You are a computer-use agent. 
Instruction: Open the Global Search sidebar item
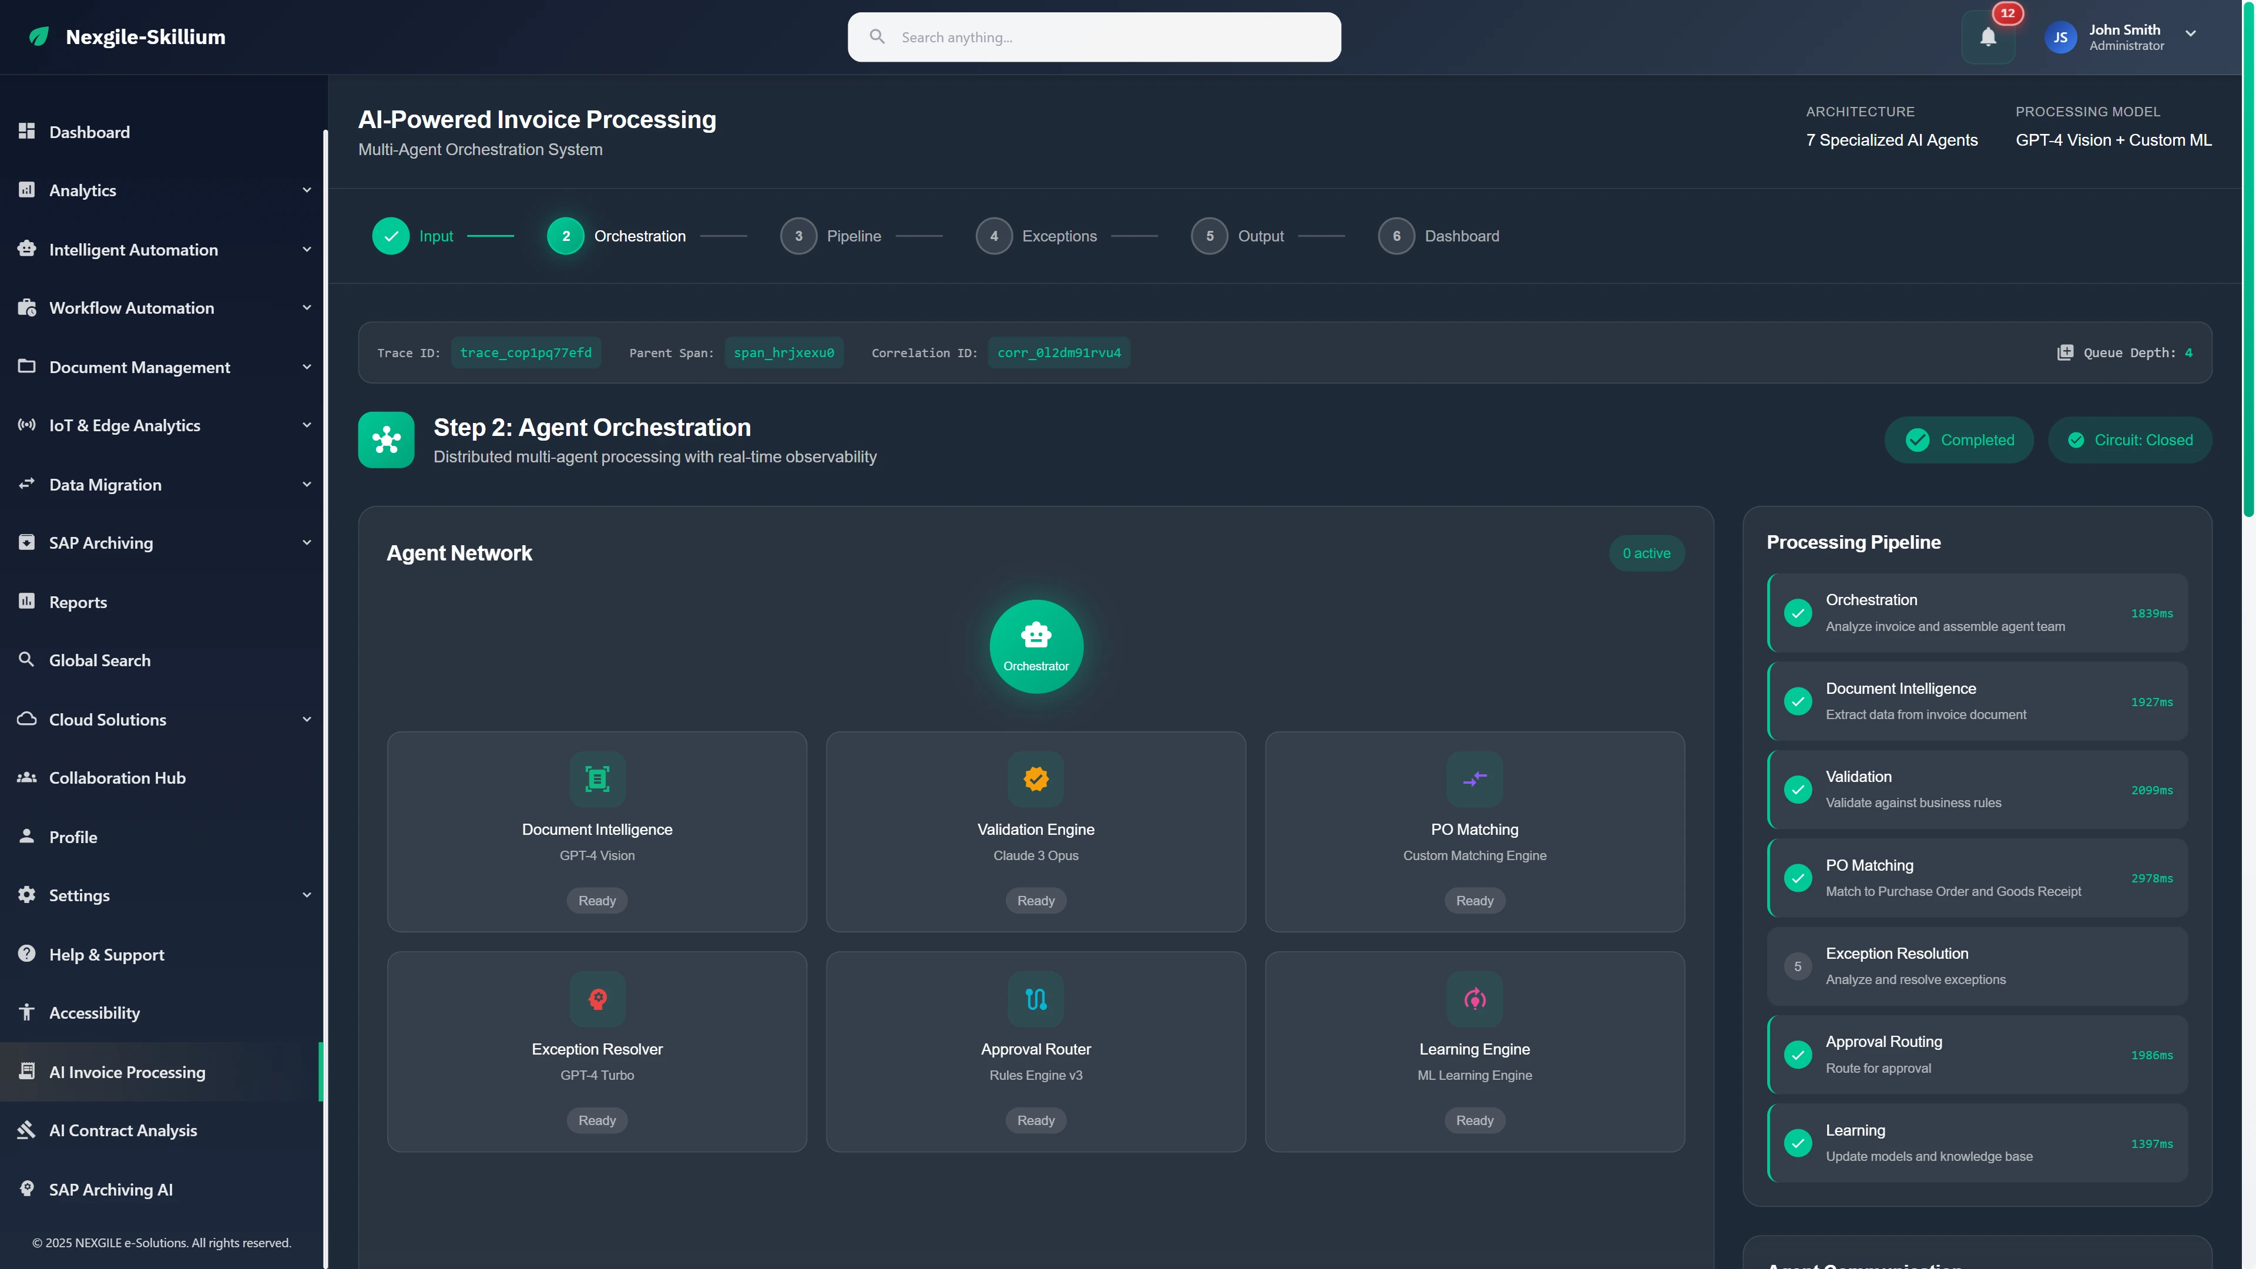click(x=97, y=659)
